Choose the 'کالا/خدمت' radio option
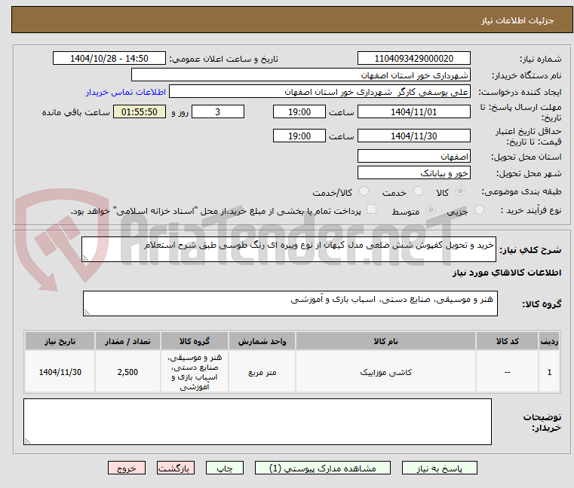 (x=364, y=192)
